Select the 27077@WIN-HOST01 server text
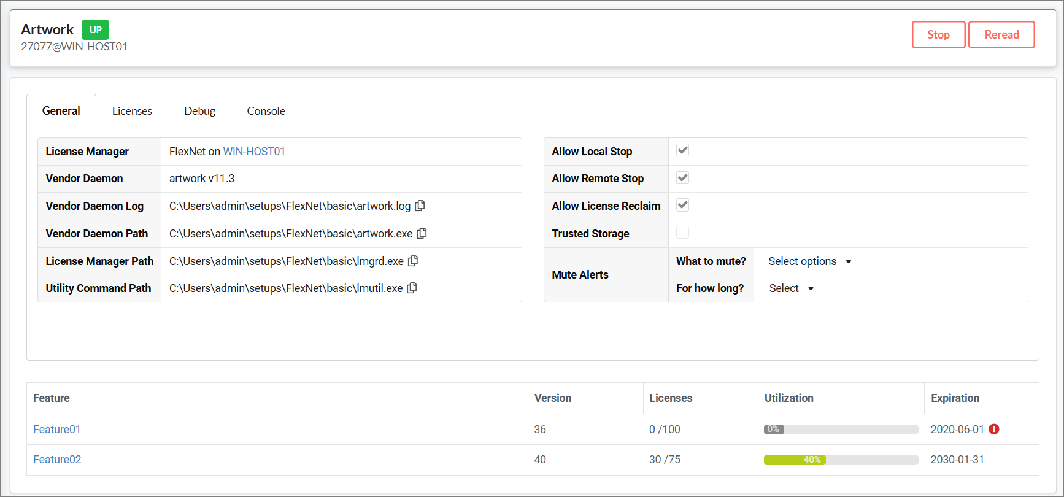This screenshot has height=497, width=1064. click(x=74, y=47)
